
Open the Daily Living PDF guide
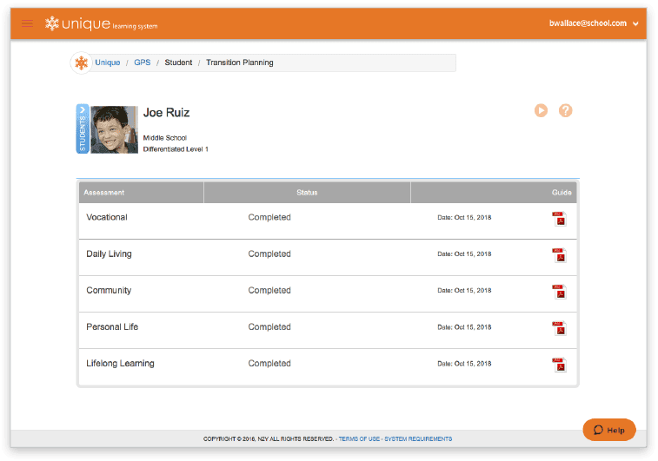point(559,255)
